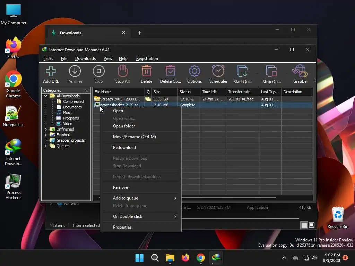Select Grabber projects in tree

(70, 140)
